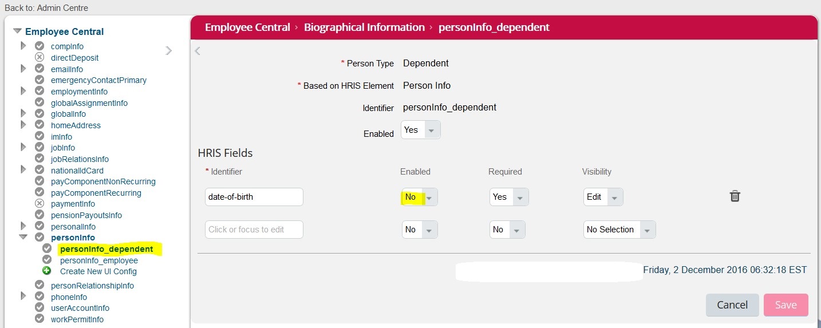The width and height of the screenshot is (821, 328).
Task: Open the No Selection visibility dropdown
Action: click(x=619, y=230)
